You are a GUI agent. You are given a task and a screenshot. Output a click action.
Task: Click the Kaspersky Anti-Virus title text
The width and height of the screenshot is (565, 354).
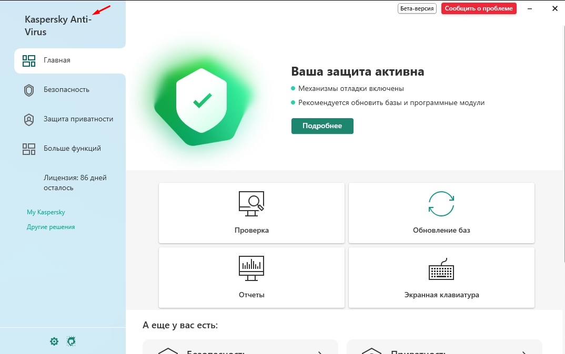[x=58, y=26]
